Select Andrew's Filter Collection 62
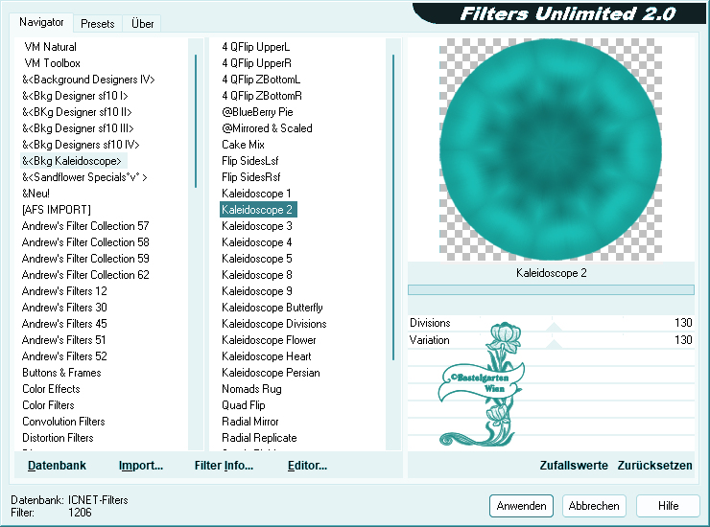Screen dimensions: 710x527 point(85,275)
